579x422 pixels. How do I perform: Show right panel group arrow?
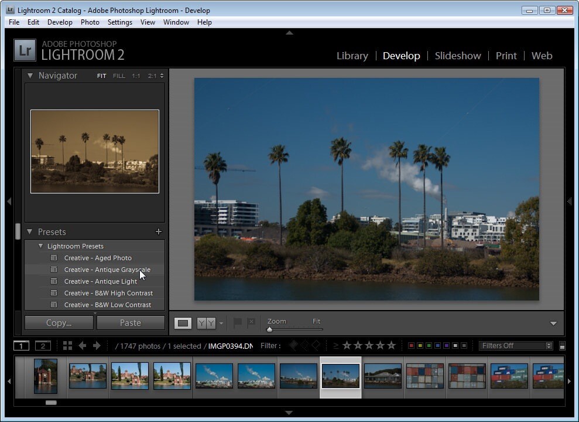point(570,202)
